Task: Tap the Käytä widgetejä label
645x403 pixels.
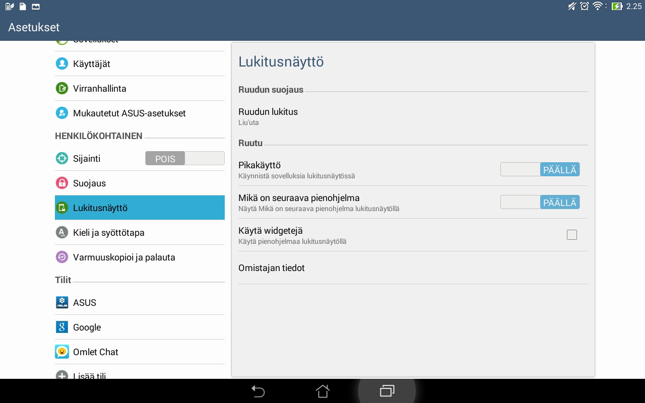Action: [271, 231]
